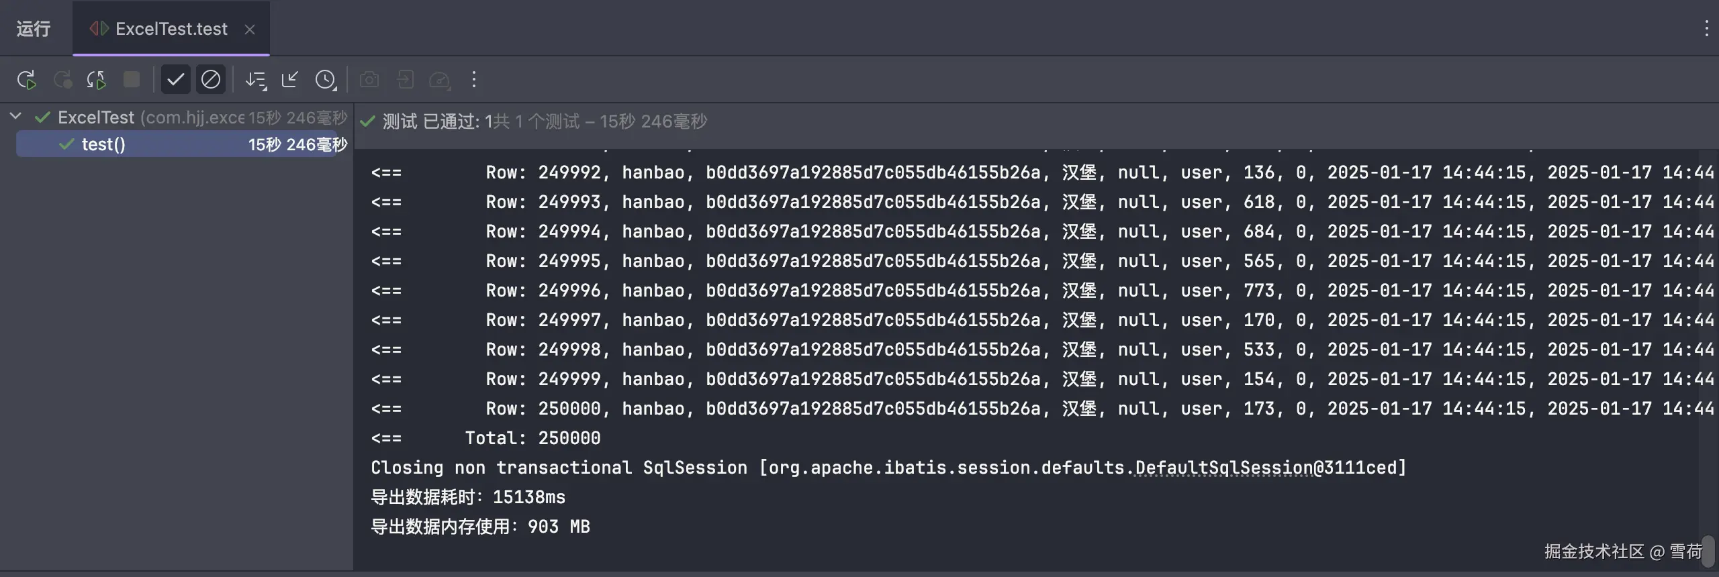Collapse the ExcelTest tree node
Screen dimensions: 1719x577
(x=16, y=117)
